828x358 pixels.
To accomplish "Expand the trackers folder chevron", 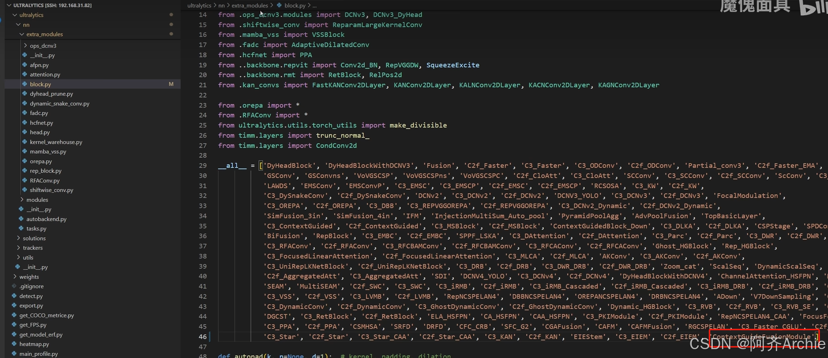I will [x=18, y=248].
